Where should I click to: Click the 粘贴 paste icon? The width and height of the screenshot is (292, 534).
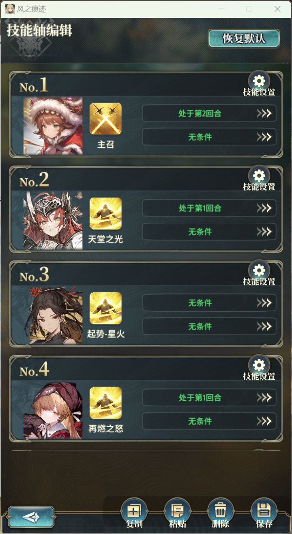(x=177, y=512)
